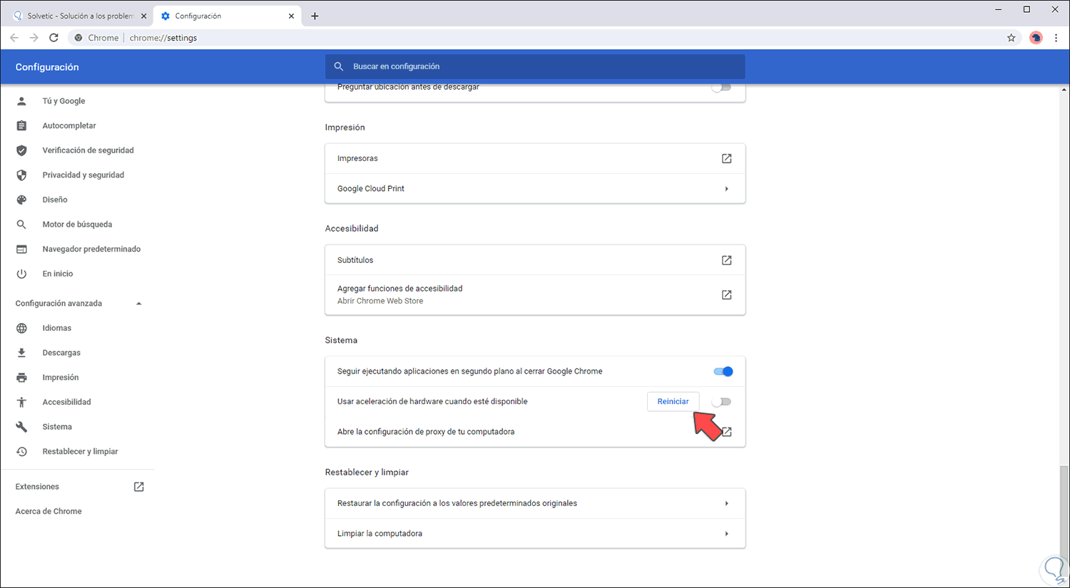Open Idiomas settings section
Image resolution: width=1070 pixels, height=588 pixels.
(57, 329)
